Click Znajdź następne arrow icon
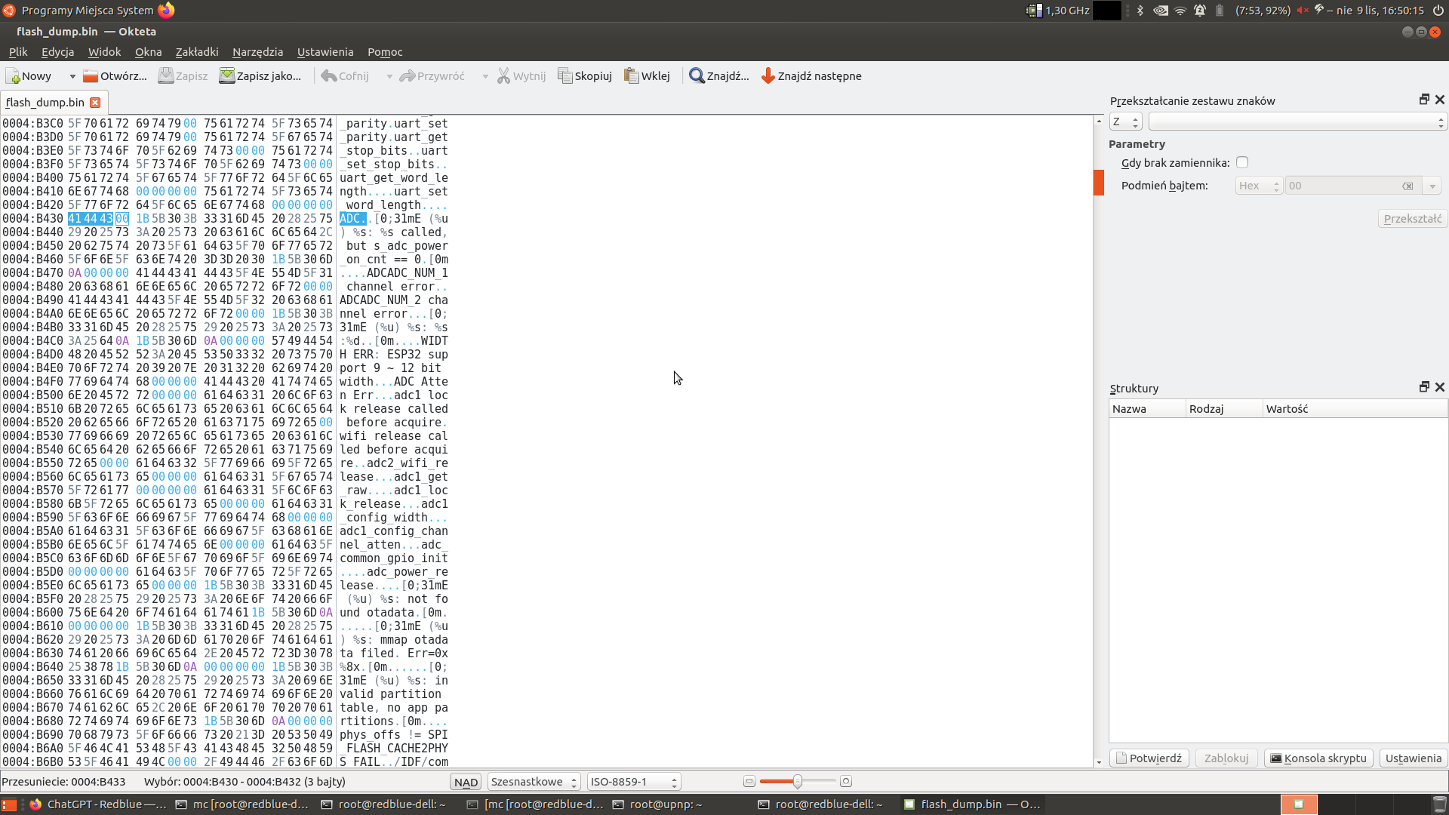This screenshot has height=815, width=1449. 768,76
